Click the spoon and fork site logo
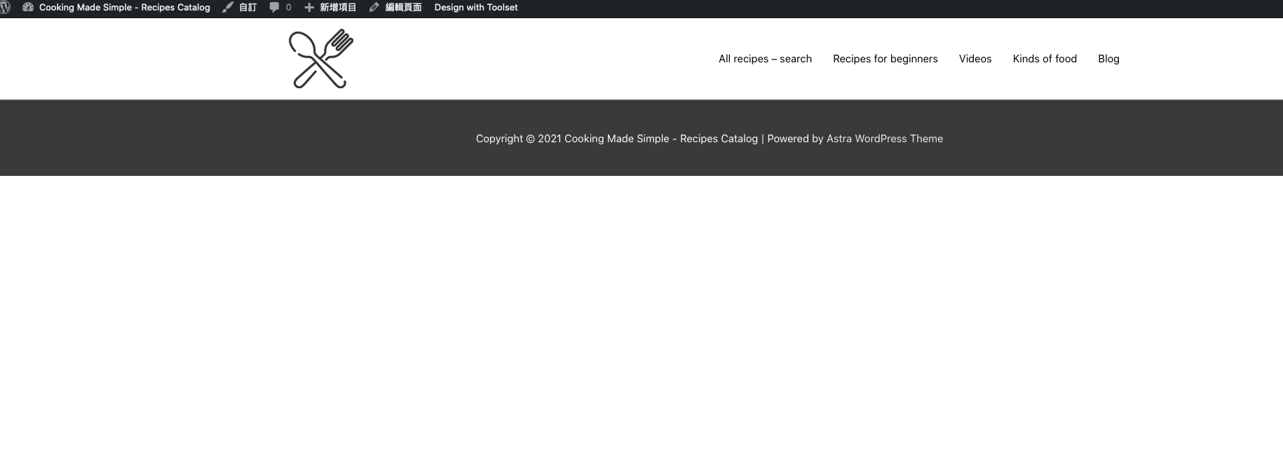The height and width of the screenshot is (473, 1283). pyautogui.click(x=321, y=59)
